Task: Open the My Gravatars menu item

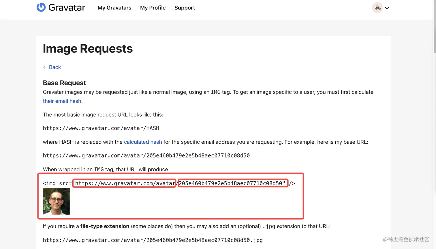Action: tap(114, 8)
